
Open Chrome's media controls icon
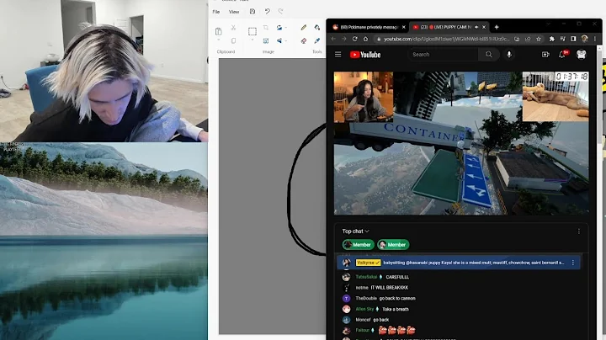563,39
